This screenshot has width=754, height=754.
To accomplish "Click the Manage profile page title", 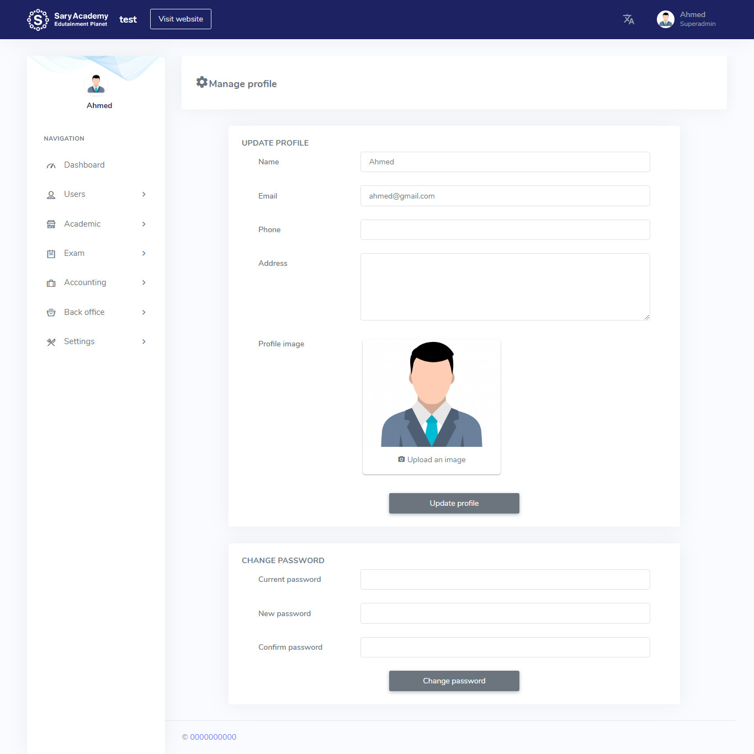I will click(x=243, y=84).
